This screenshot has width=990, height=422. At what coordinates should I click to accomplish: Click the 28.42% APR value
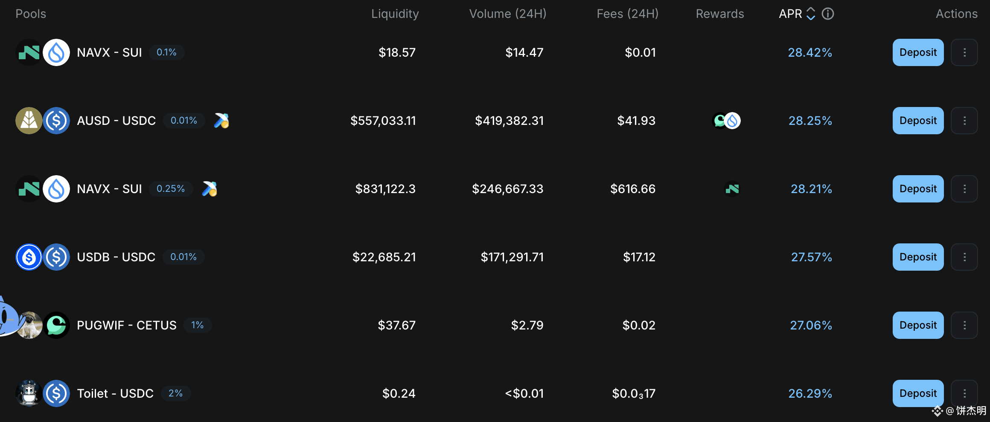809,52
